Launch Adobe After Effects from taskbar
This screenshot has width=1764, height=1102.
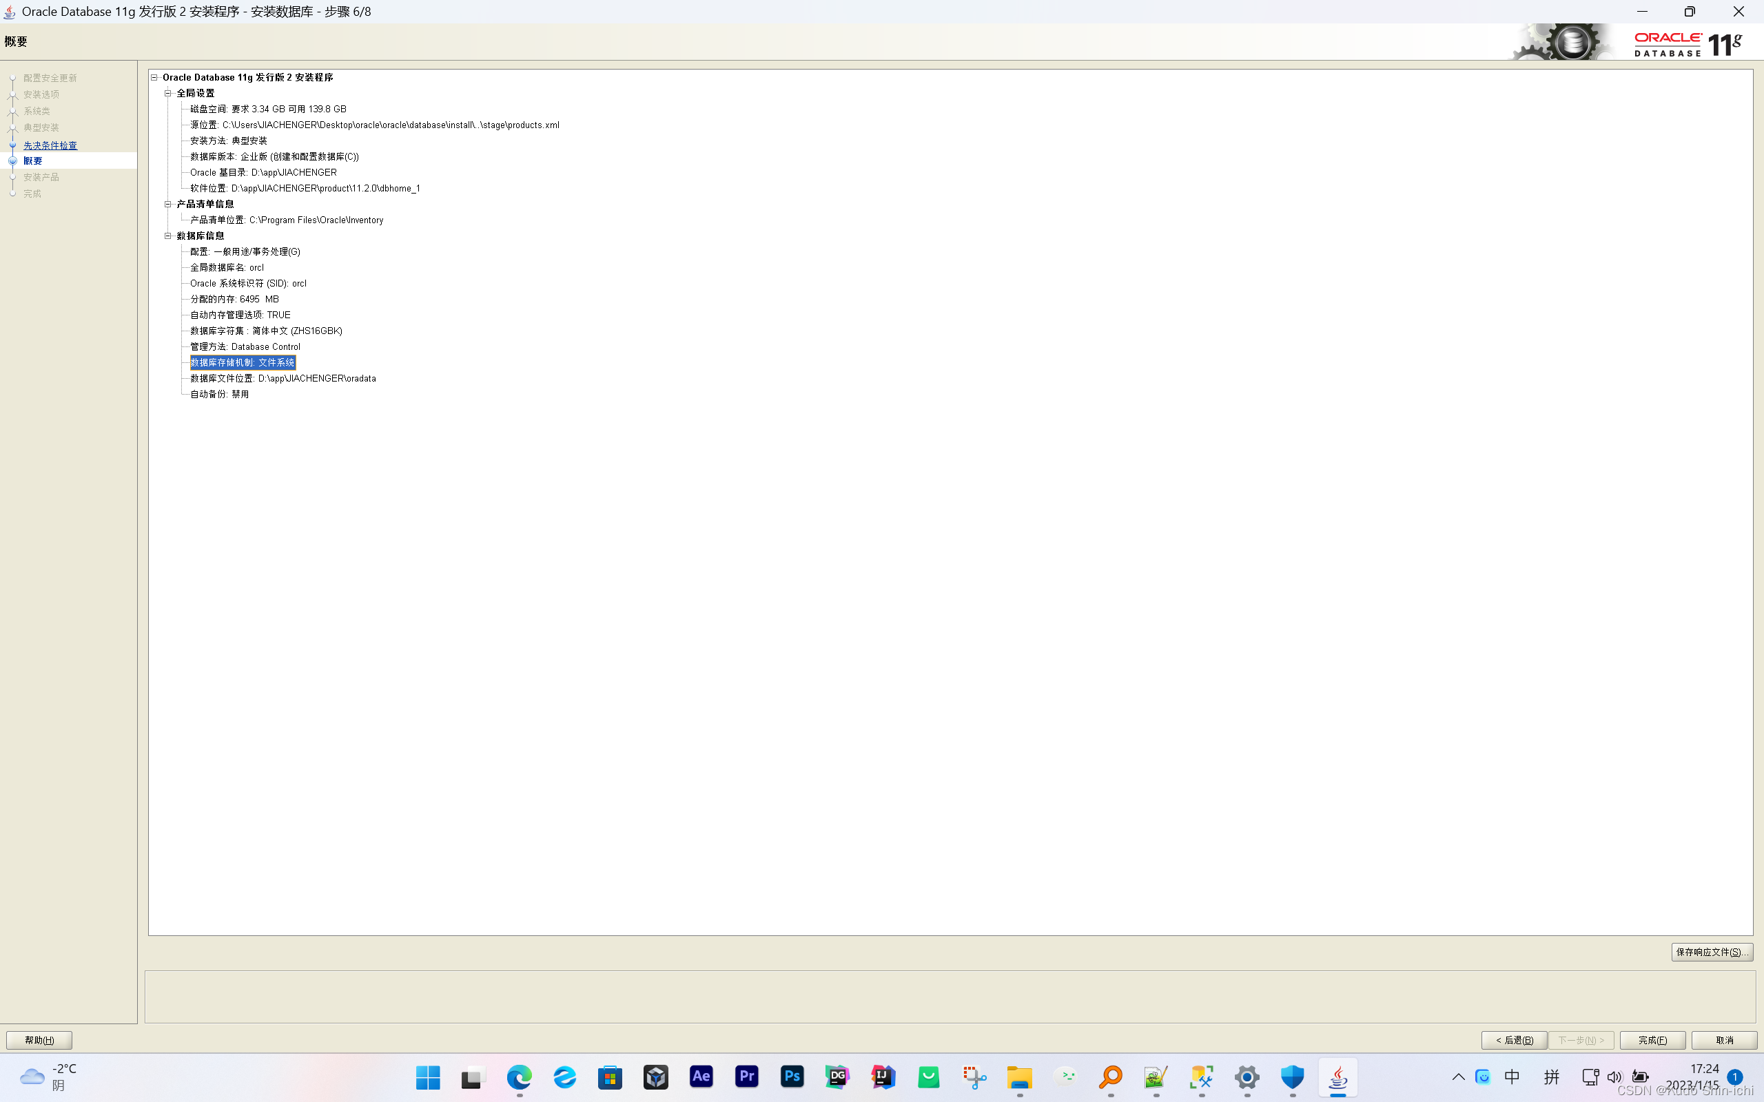701,1077
